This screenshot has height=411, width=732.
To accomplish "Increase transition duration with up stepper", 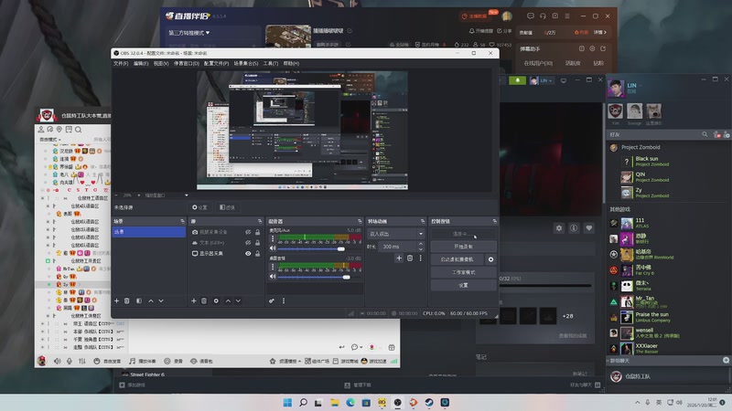I will pos(421,244).
